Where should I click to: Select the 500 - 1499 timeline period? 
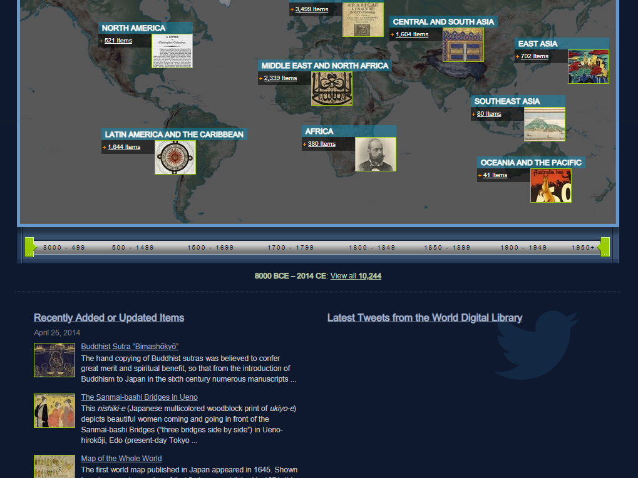click(x=133, y=248)
